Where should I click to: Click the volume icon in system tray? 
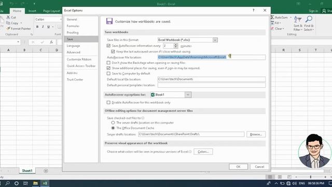(295, 183)
